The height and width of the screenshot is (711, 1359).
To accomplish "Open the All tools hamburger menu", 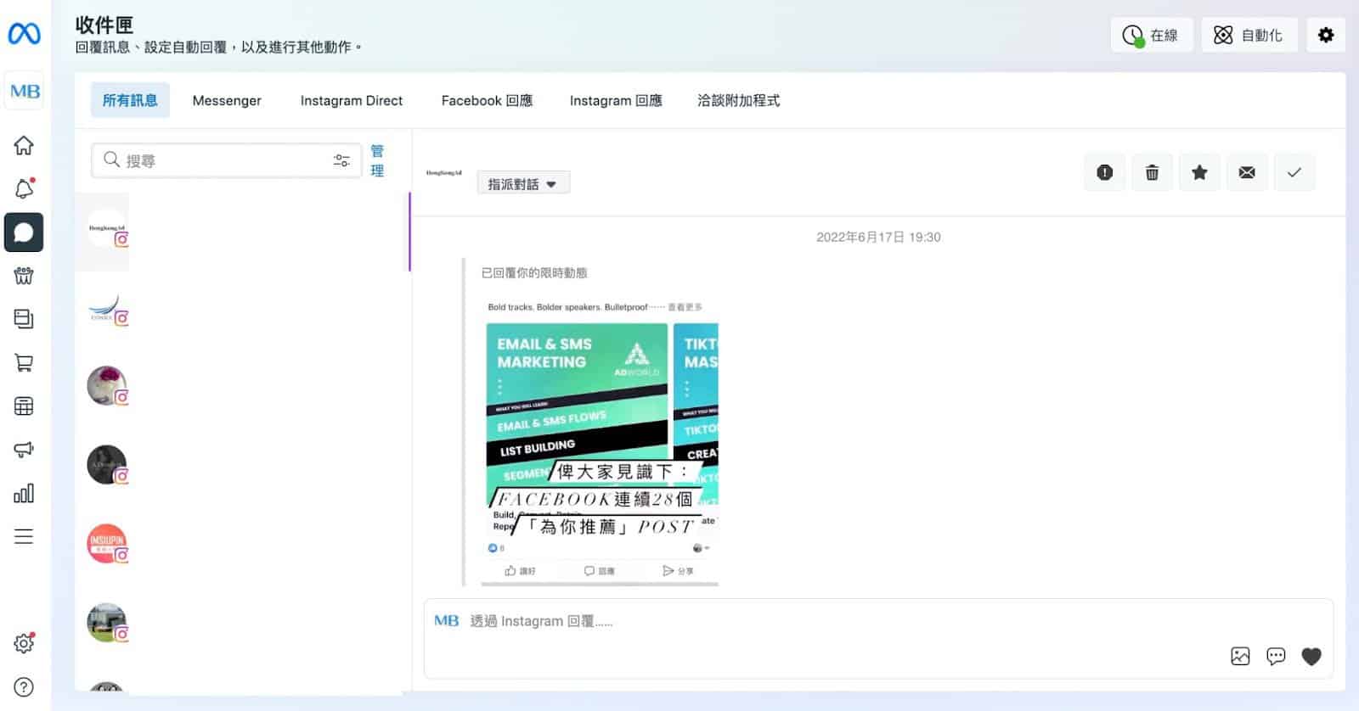I will (x=24, y=536).
